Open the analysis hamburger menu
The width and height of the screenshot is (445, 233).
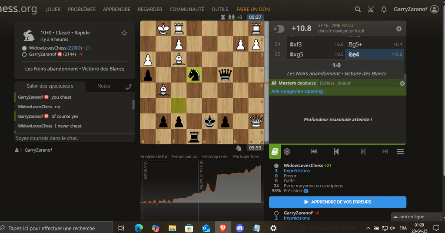coord(400,151)
